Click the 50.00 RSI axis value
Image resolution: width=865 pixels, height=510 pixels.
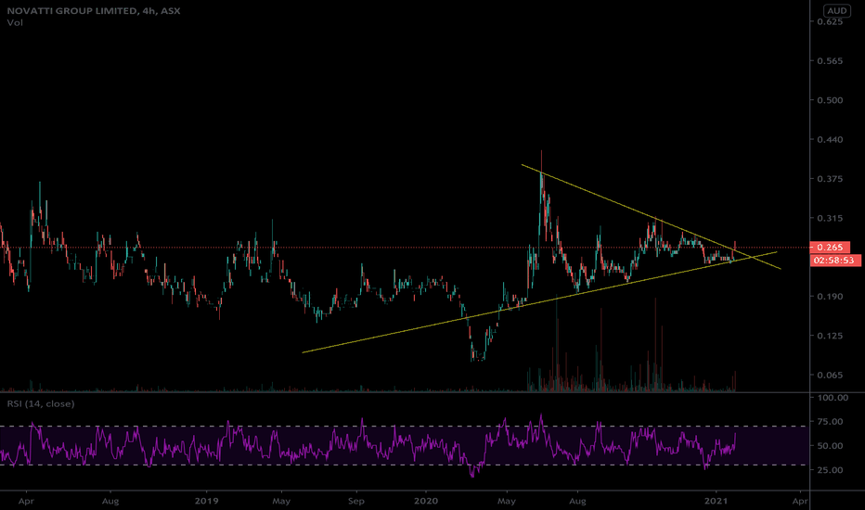click(x=830, y=445)
